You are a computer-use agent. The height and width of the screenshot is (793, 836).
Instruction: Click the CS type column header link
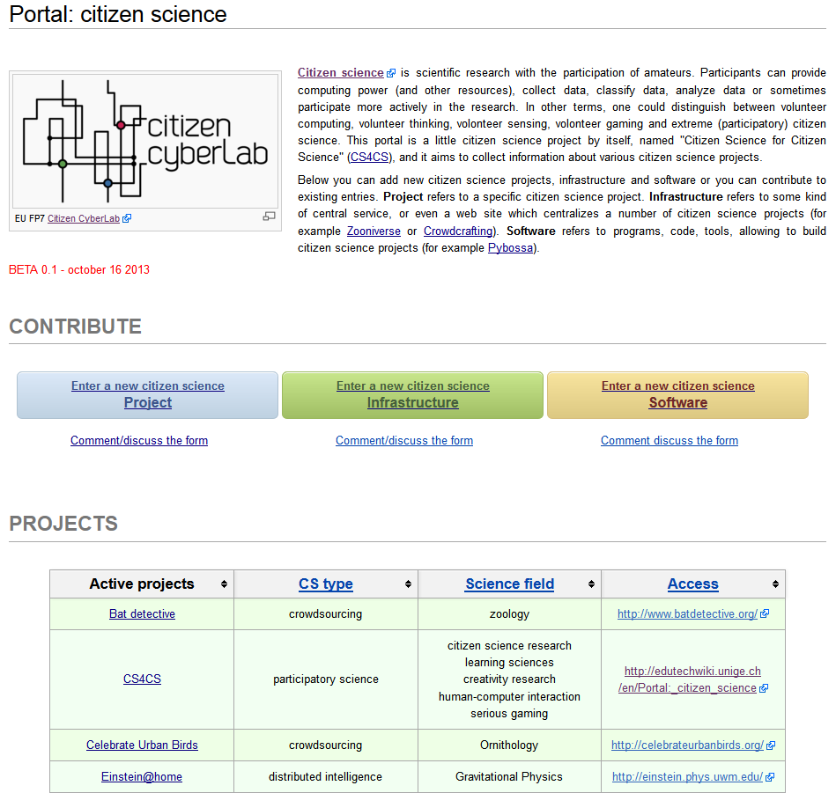tap(325, 584)
